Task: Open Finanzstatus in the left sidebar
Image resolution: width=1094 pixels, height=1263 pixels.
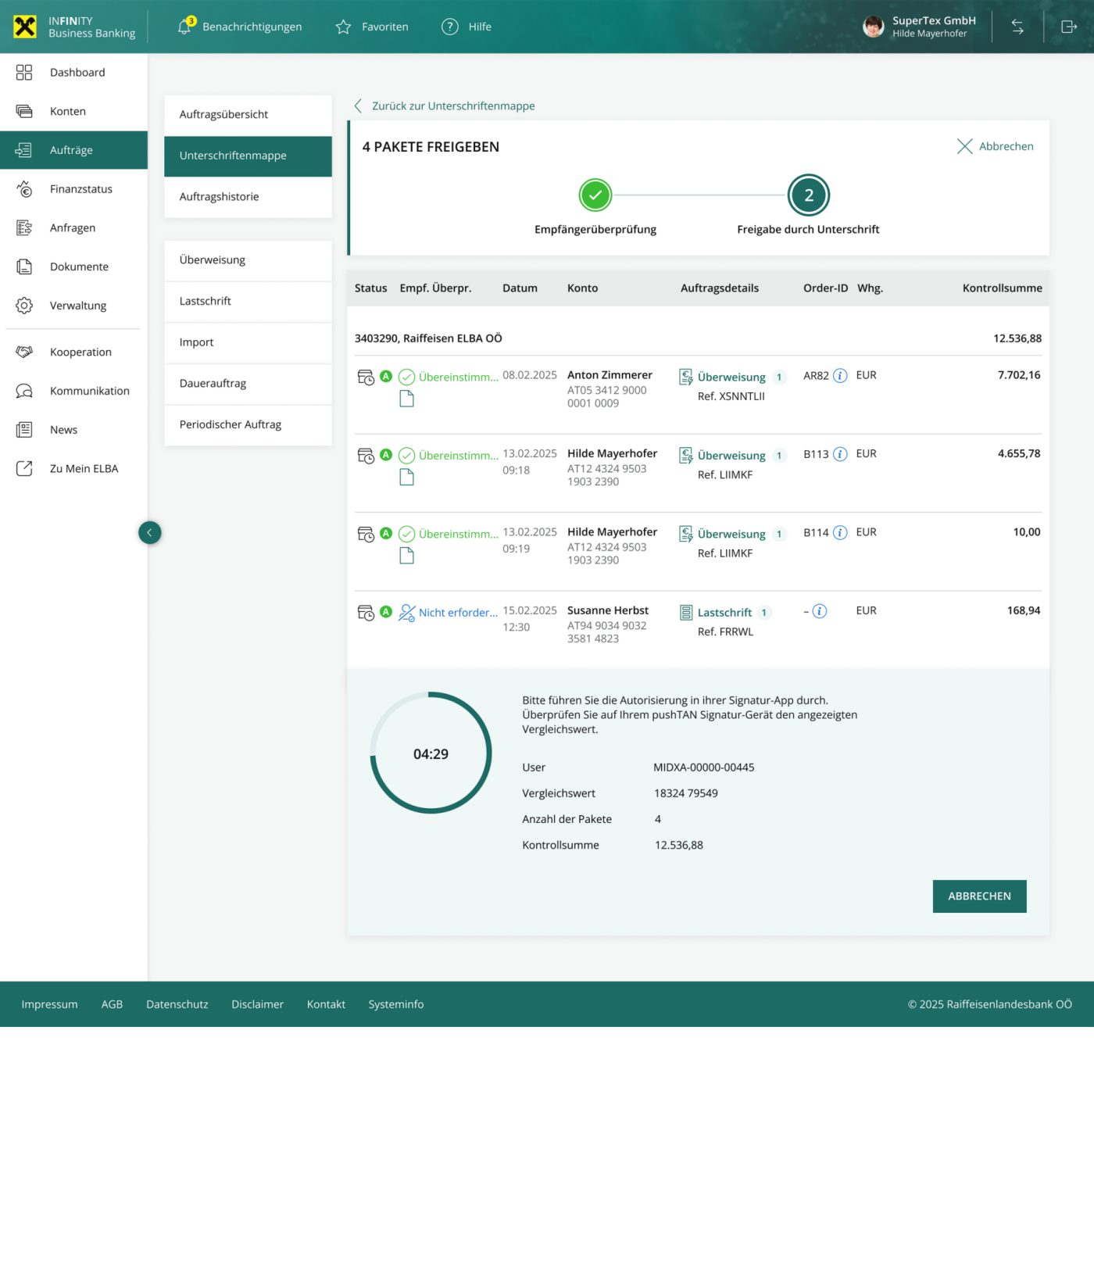Action: click(80, 189)
